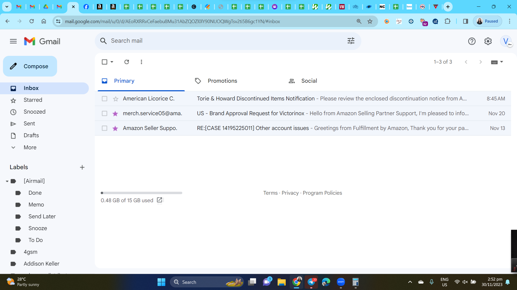Refresh the inbox
This screenshot has height=290, width=517.
click(127, 62)
